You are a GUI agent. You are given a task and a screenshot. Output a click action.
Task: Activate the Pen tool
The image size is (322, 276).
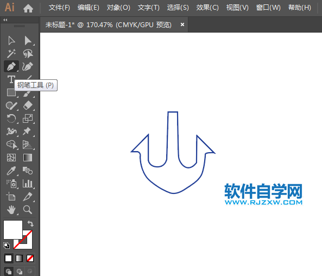[11, 66]
